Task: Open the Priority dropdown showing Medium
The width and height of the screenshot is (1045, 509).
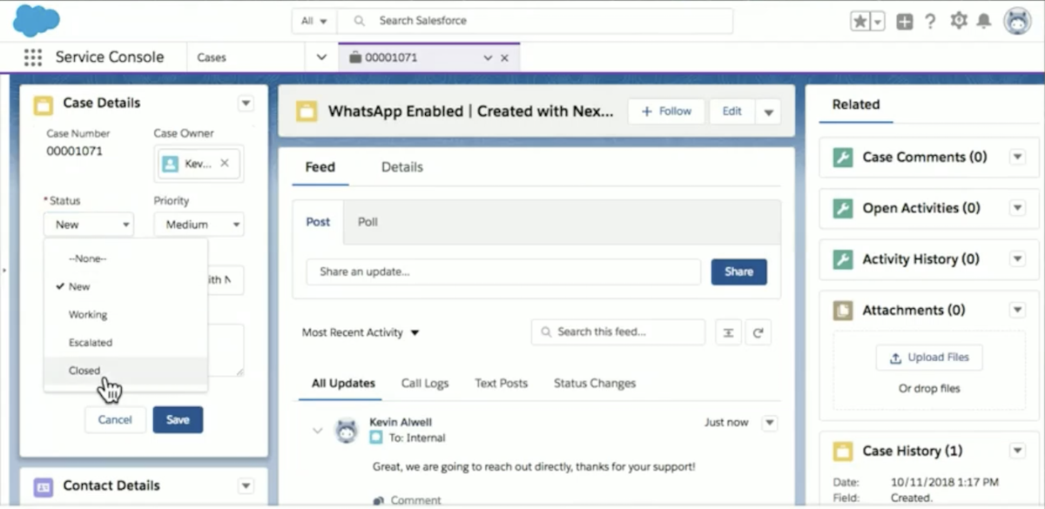Action: tap(199, 224)
